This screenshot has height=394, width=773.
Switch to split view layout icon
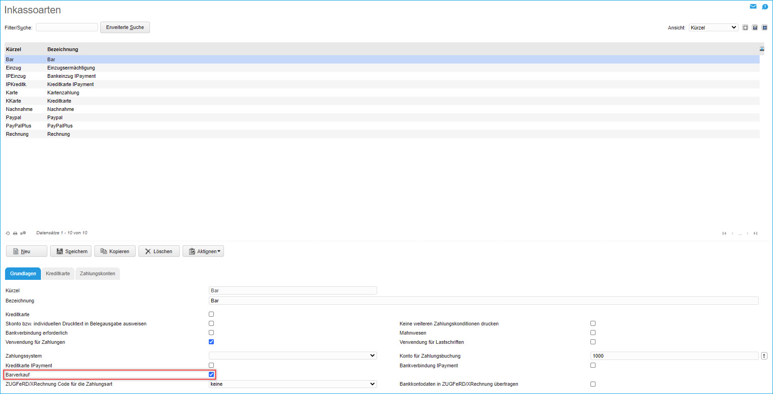tap(755, 28)
